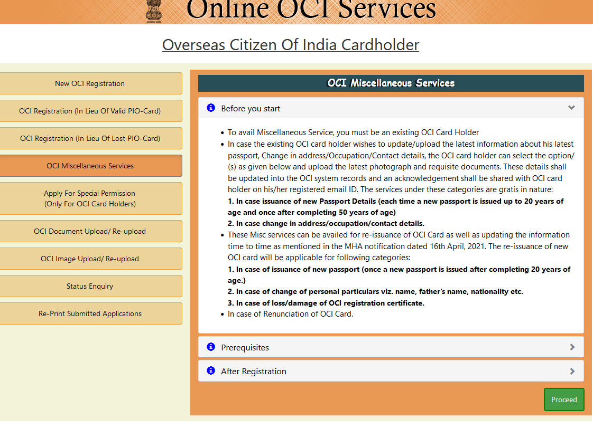Expand the After Registration section arrow
593x447 pixels.
click(x=572, y=372)
